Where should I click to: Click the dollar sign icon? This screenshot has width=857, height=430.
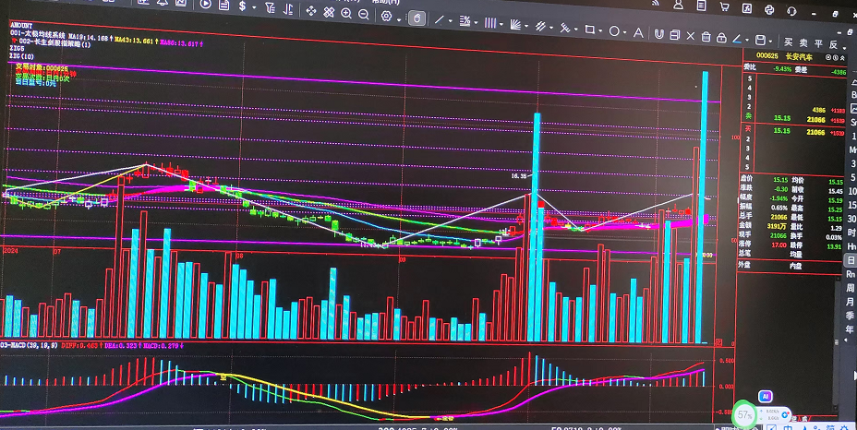242,6
